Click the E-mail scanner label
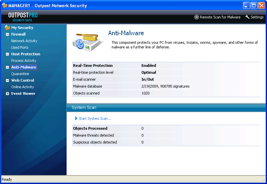 point(84,79)
